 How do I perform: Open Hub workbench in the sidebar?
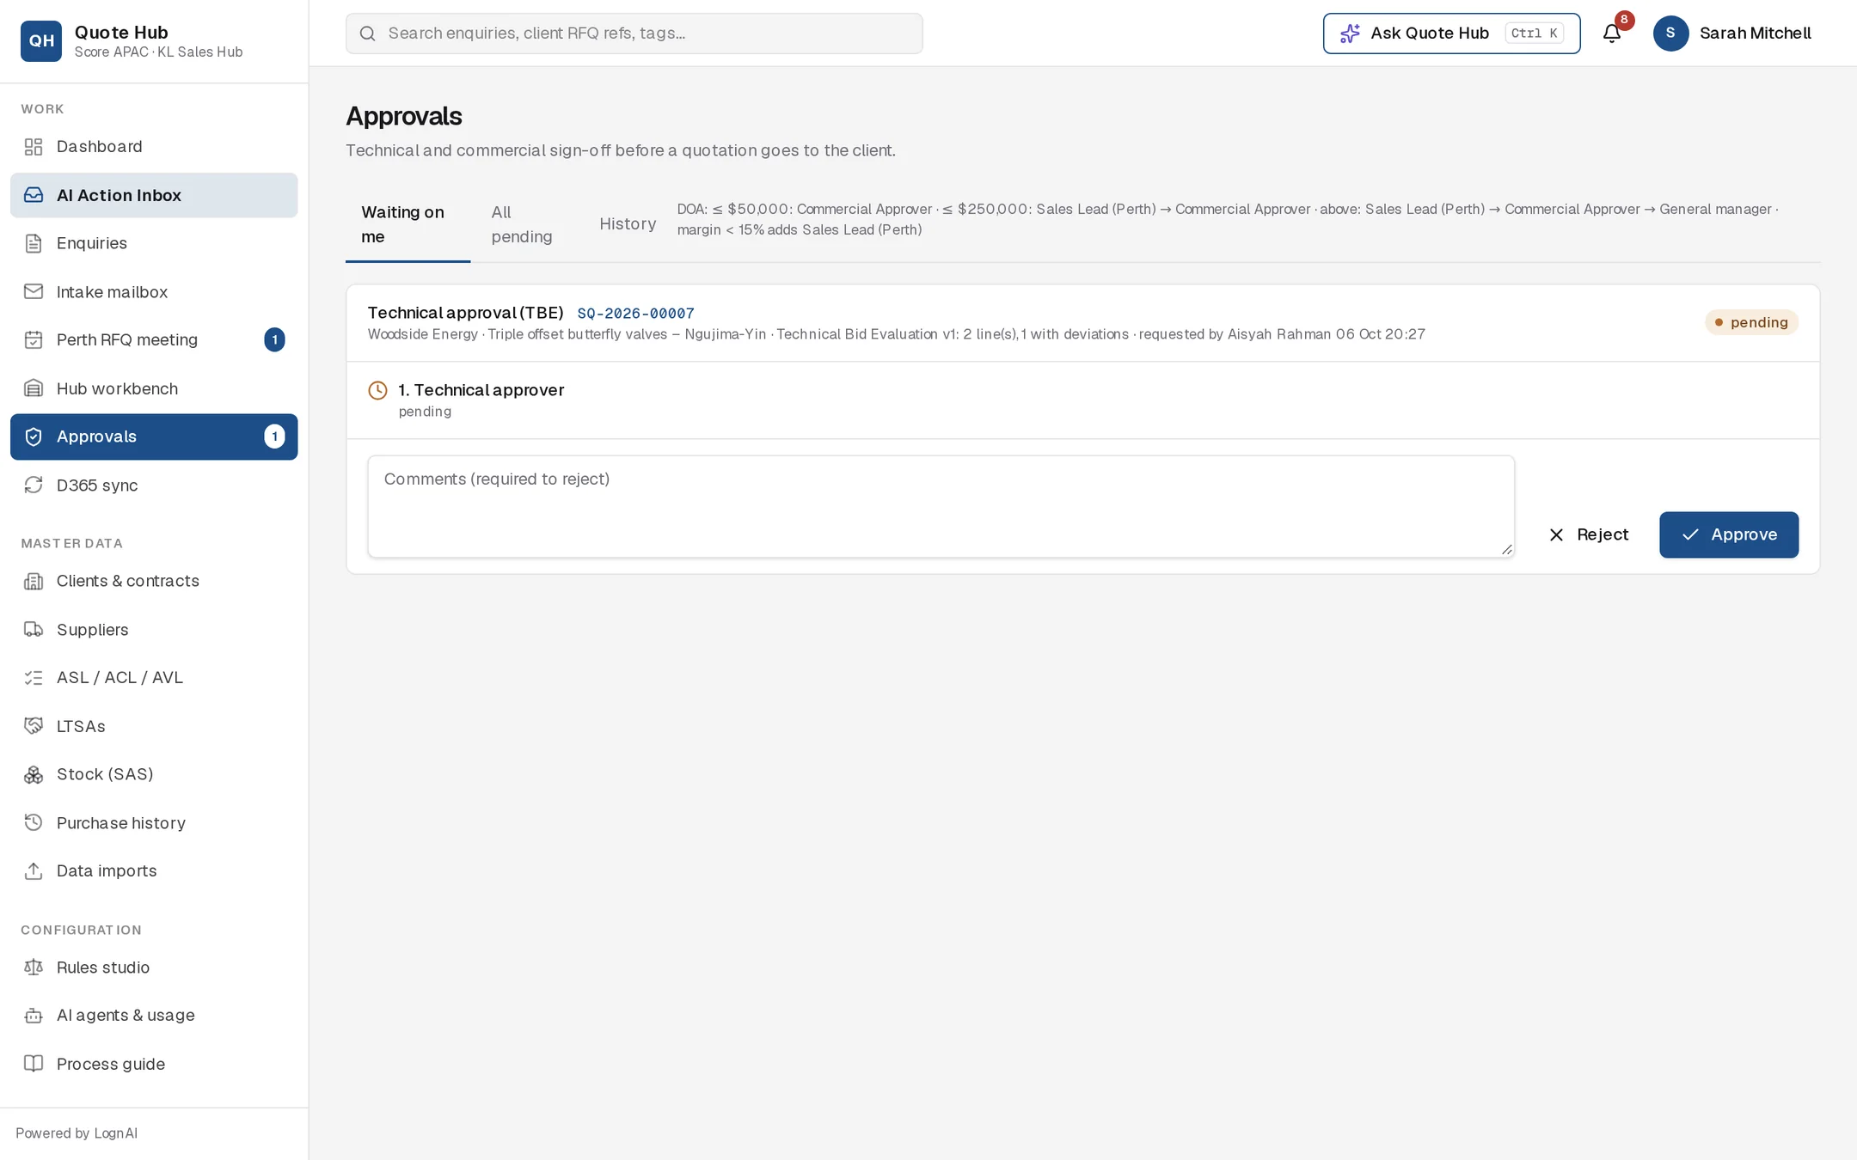(x=154, y=388)
